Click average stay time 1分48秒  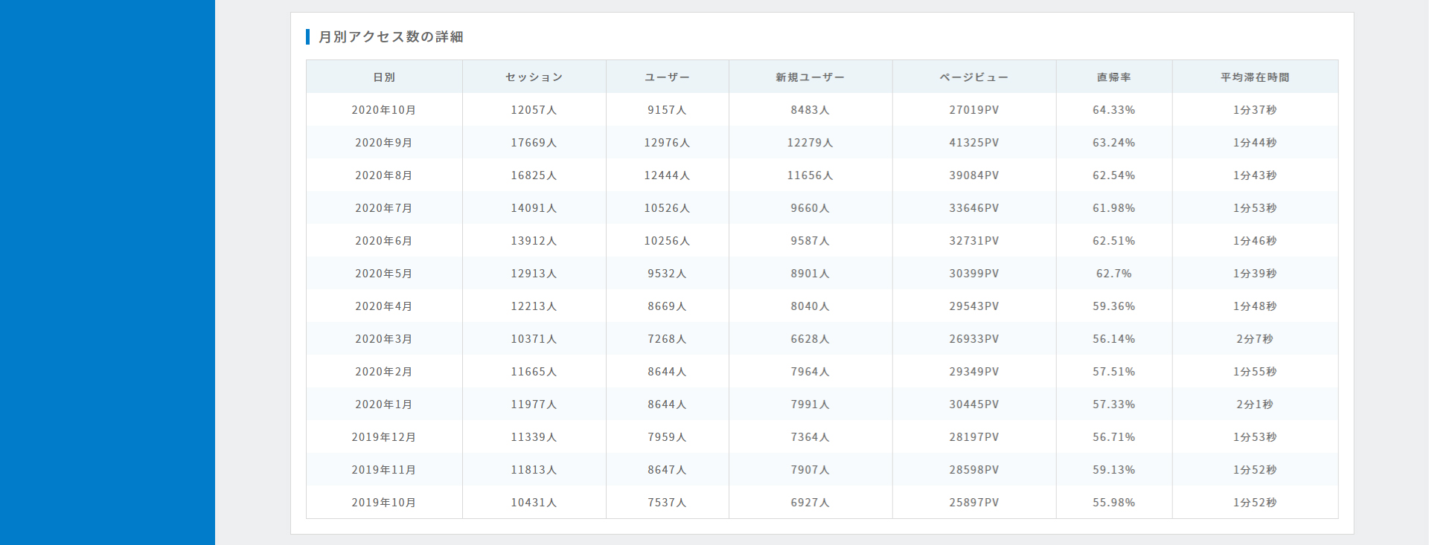pyautogui.click(x=1255, y=306)
